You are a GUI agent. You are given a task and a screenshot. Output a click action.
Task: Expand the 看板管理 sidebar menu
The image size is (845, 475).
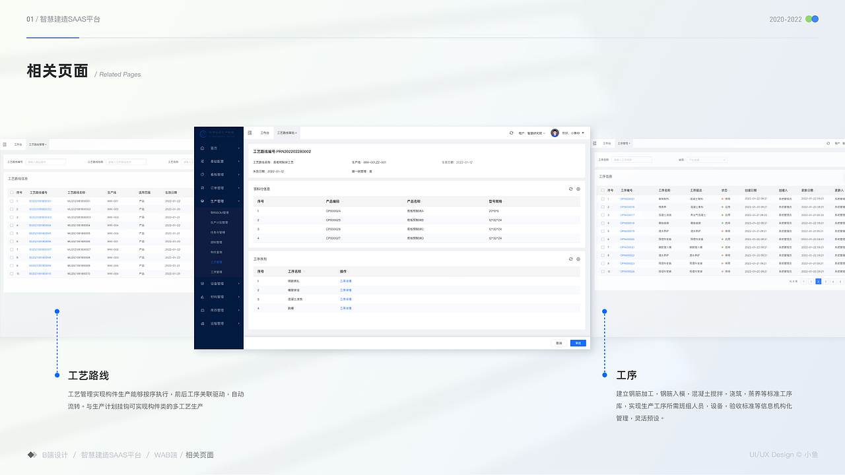[239, 174]
